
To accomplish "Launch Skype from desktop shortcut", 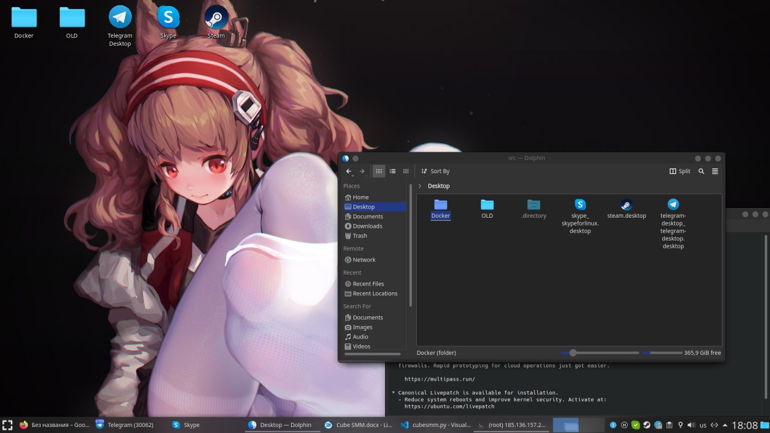I will [x=168, y=22].
